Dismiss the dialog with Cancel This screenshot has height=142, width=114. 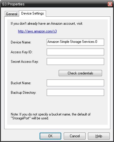click(75, 136)
